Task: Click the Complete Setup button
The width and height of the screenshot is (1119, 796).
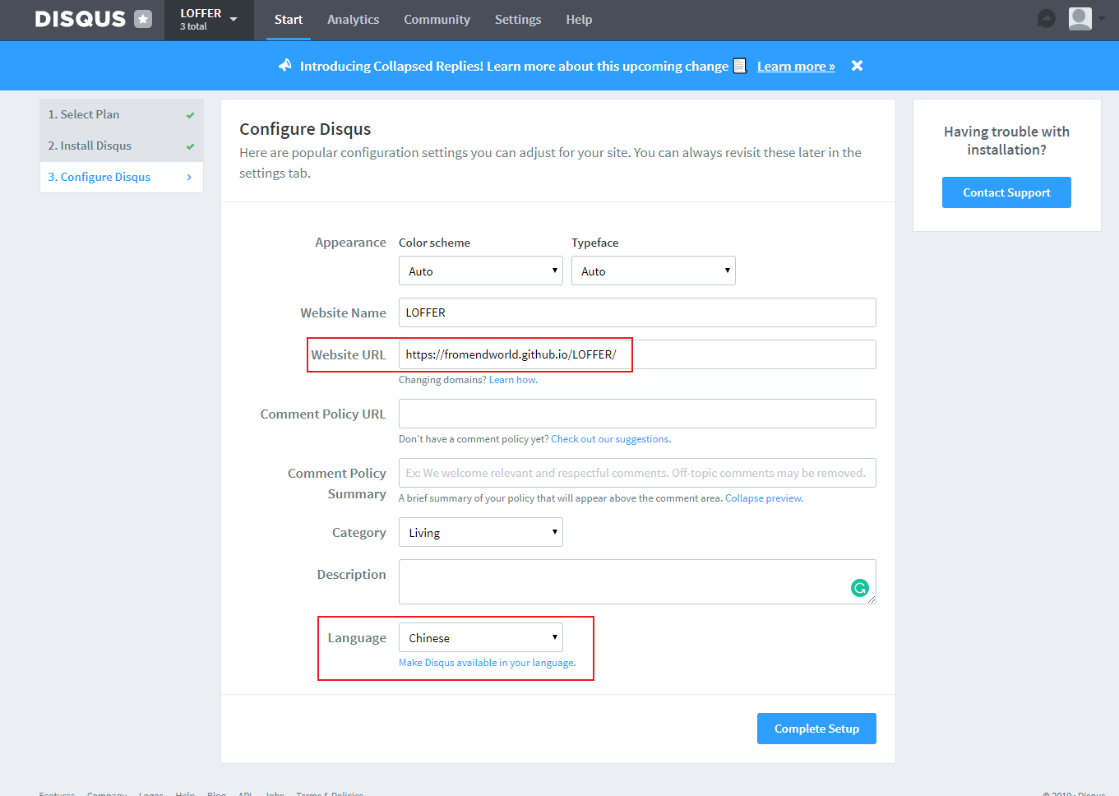Action: (x=816, y=729)
